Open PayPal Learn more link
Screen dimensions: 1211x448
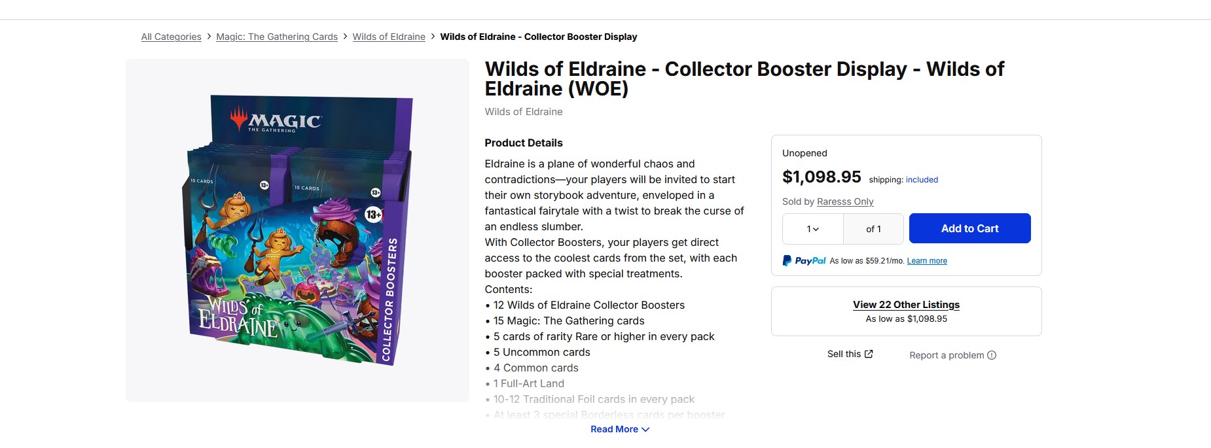(x=927, y=261)
